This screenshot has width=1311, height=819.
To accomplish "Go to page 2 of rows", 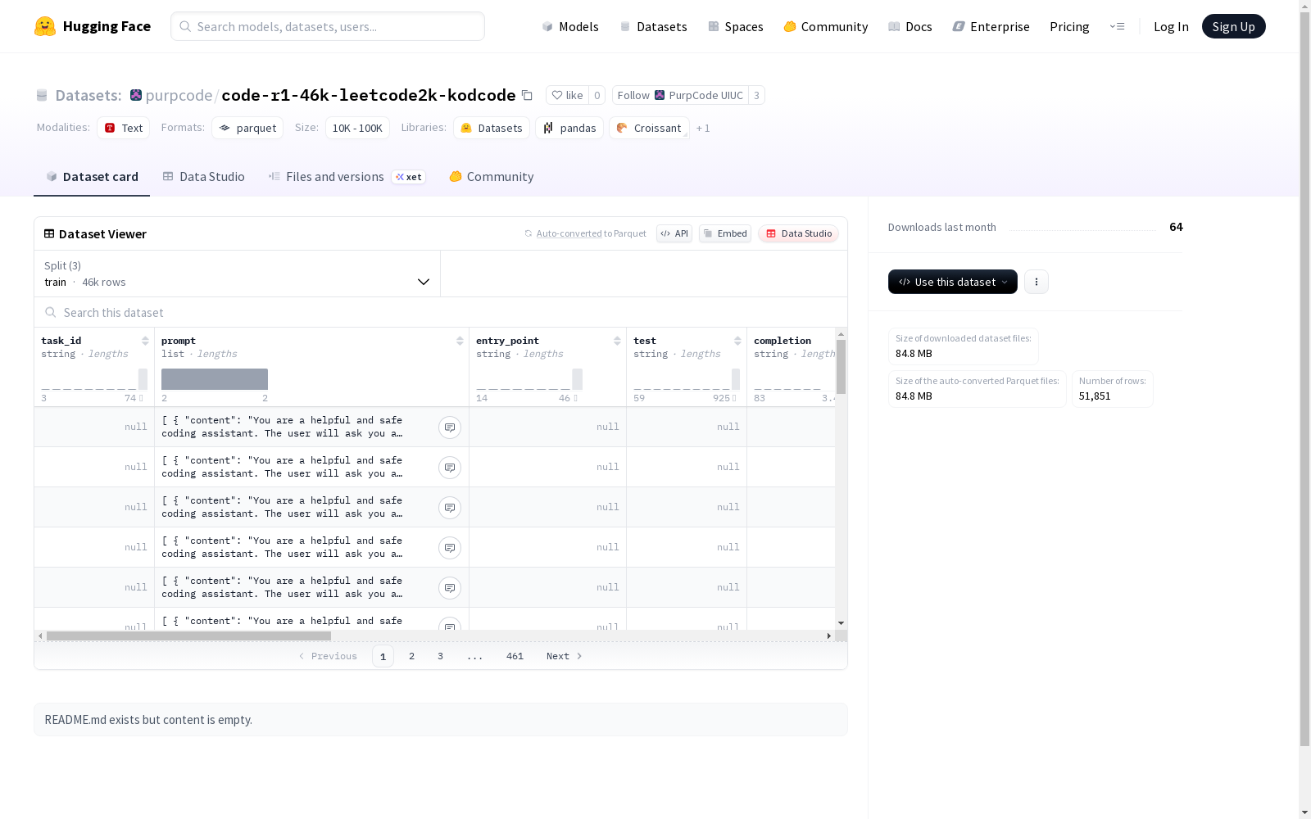I will pyautogui.click(x=411, y=656).
